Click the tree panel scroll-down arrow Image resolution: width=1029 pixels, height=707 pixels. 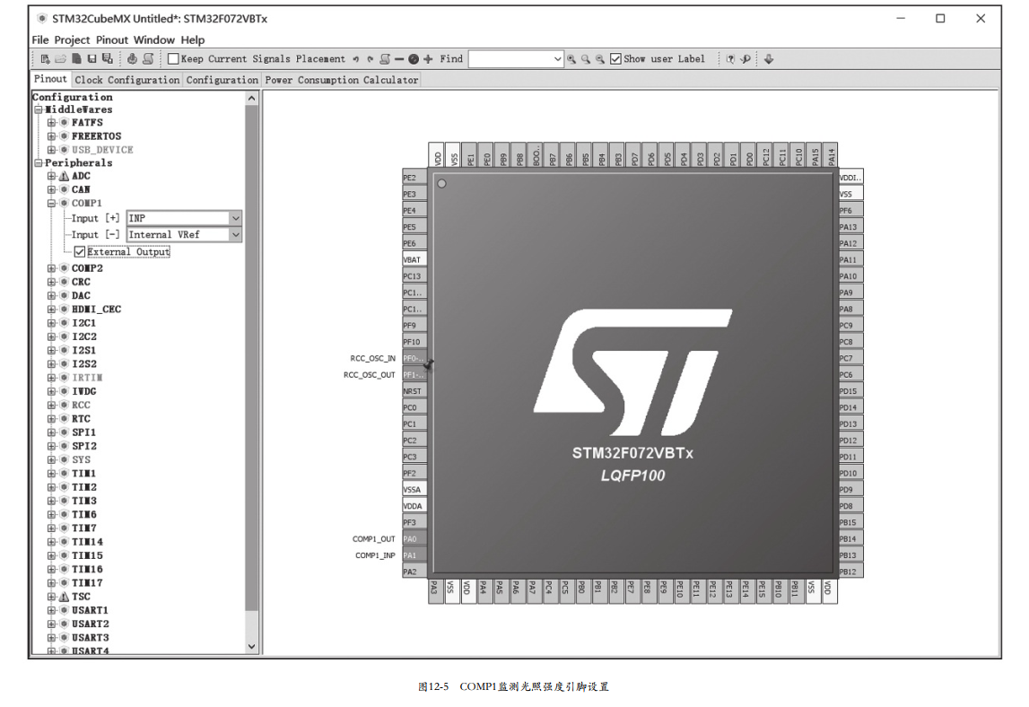[252, 647]
